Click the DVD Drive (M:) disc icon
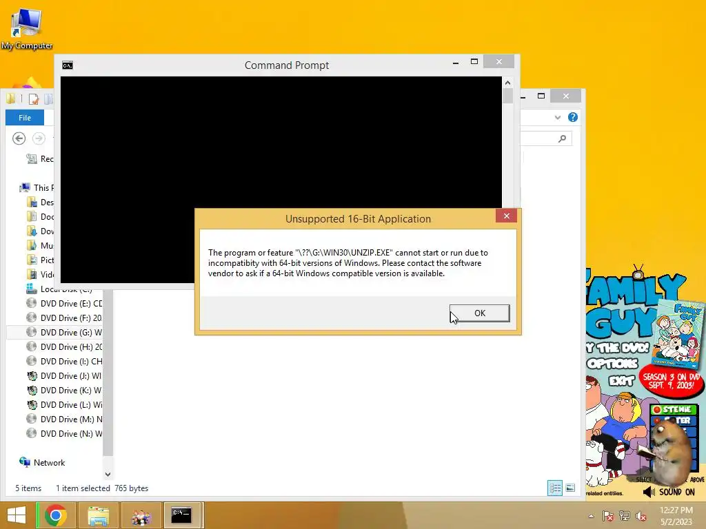 [32, 419]
